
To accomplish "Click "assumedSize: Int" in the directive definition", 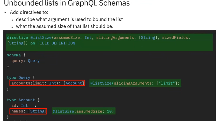I will pyautogui.click(x=73, y=37).
